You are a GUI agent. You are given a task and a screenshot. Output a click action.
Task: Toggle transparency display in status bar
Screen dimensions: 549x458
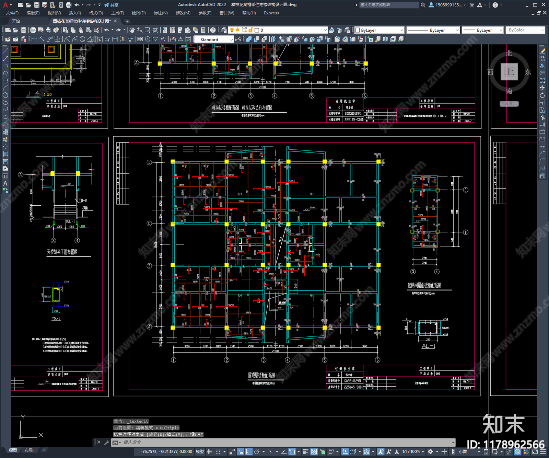pyautogui.click(x=314, y=451)
